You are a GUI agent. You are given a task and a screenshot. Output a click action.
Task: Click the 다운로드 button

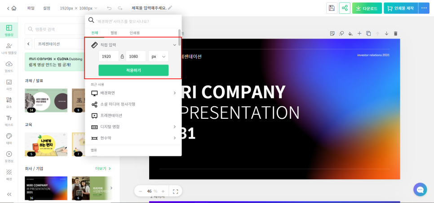point(367,8)
